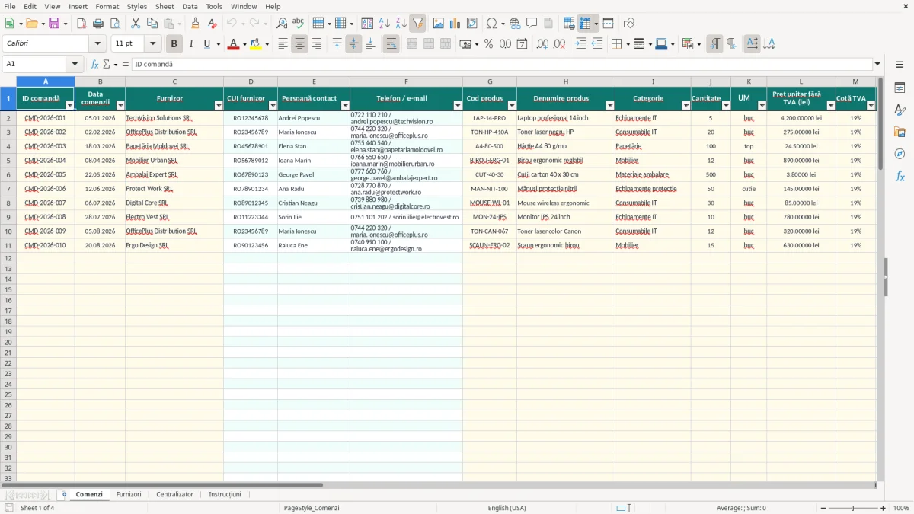The width and height of the screenshot is (914, 514).
Task: Sort ascending A to Z
Action: coord(384,24)
